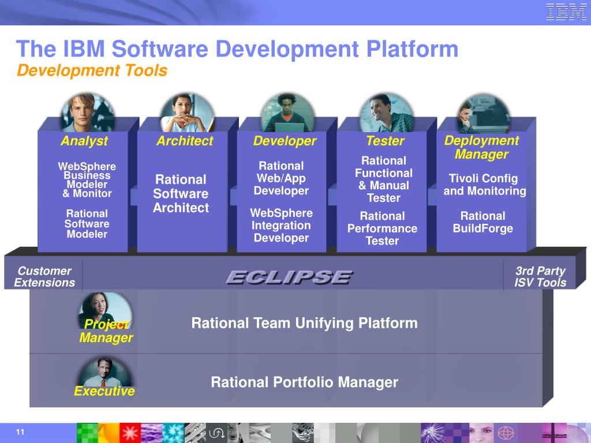Click the Tester portrait photo
This screenshot has height=443, width=591.
[x=387, y=112]
